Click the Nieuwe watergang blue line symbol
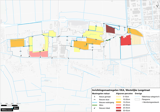Screen dimensions: 160x112 95,102
